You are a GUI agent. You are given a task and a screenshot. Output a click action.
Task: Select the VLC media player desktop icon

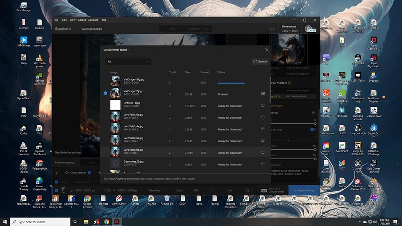click(39, 61)
